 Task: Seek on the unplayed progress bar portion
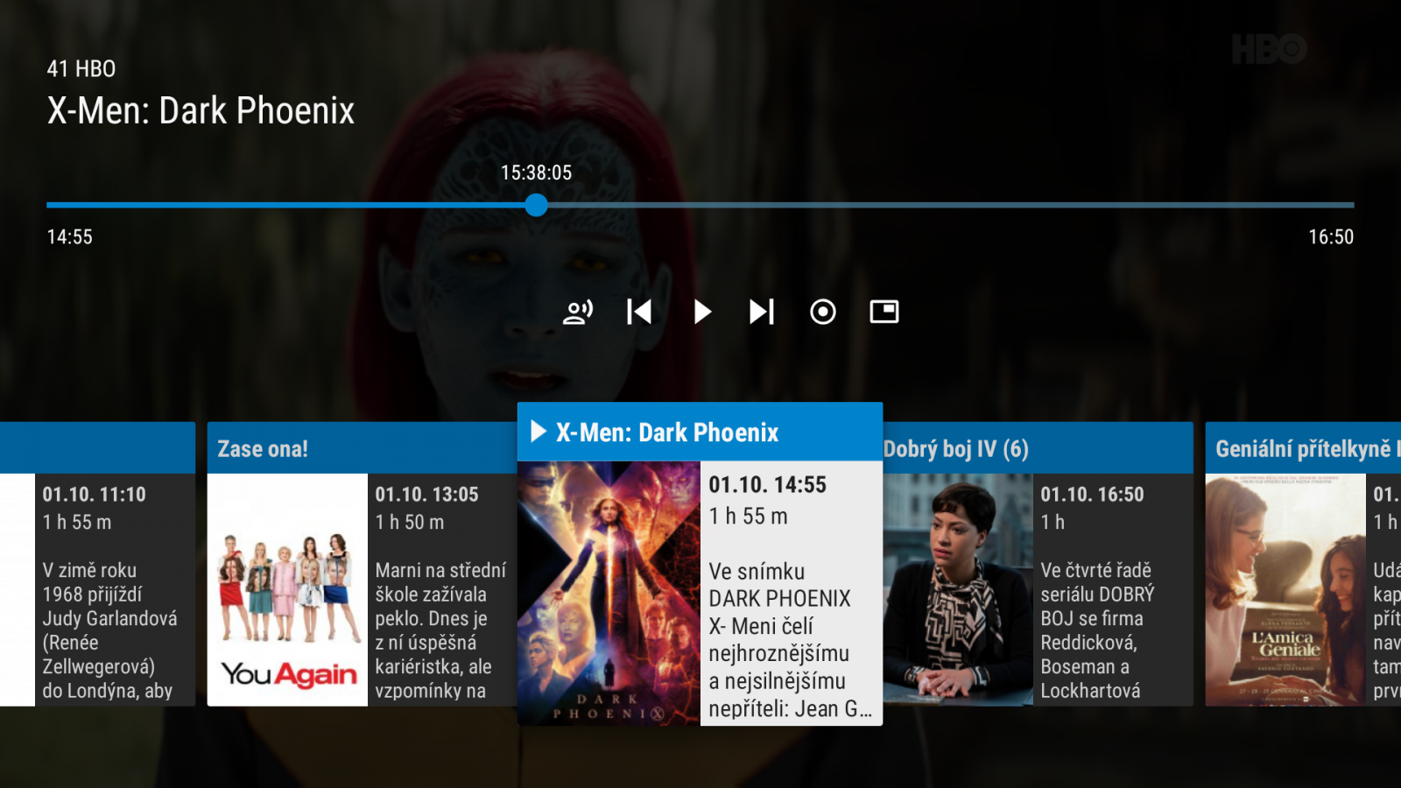pyautogui.click(x=951, y=205)
